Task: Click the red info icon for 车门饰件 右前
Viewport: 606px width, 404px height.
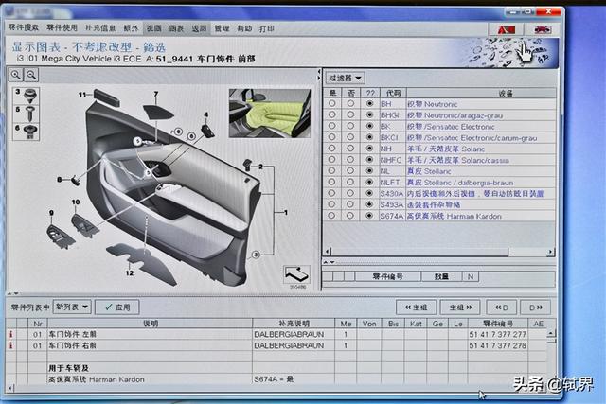Action: point(10,345)
